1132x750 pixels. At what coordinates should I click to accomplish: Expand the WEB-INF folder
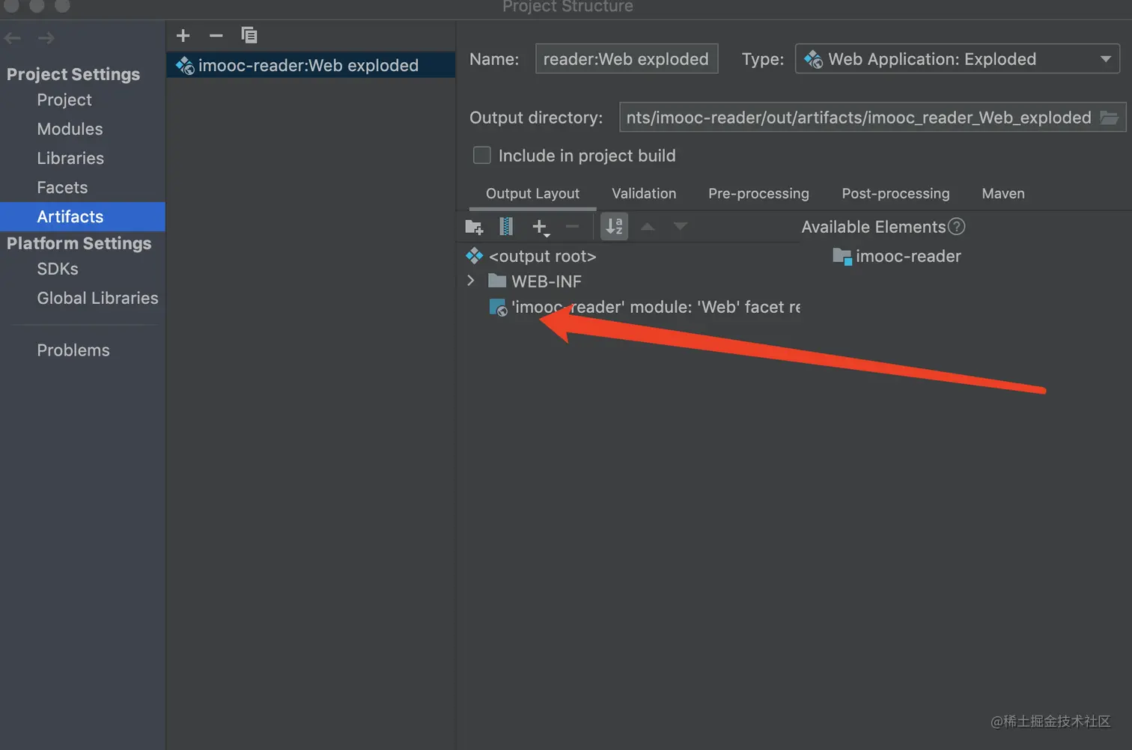(x=471, y=281)
